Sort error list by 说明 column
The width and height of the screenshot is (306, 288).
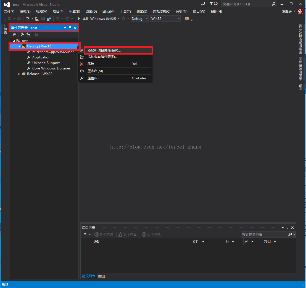pos(141,242)
